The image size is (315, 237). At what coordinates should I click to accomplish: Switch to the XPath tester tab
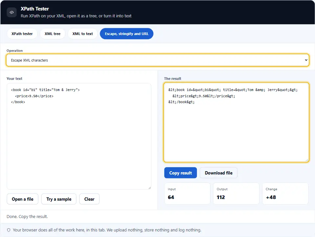22,34
